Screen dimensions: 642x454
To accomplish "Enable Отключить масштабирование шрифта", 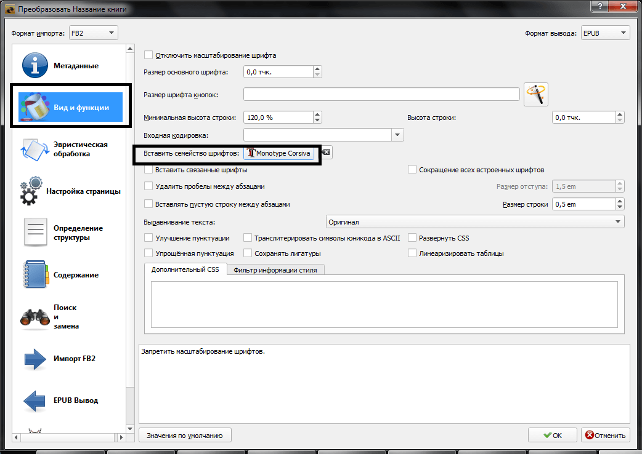I will click(x=147, y=54).
